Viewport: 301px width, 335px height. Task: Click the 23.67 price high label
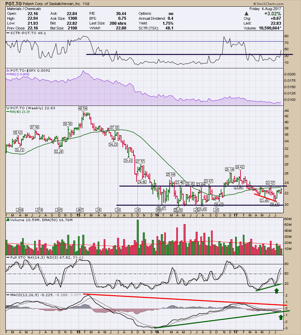[208, 181]
